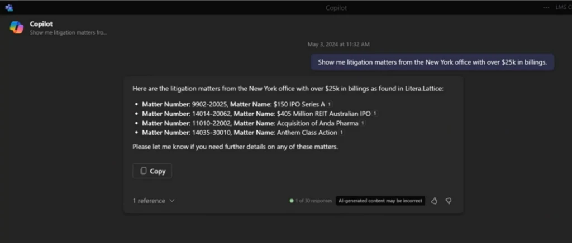Click matter number 14035-30010
Screen dimensions: 572x243
212,133
